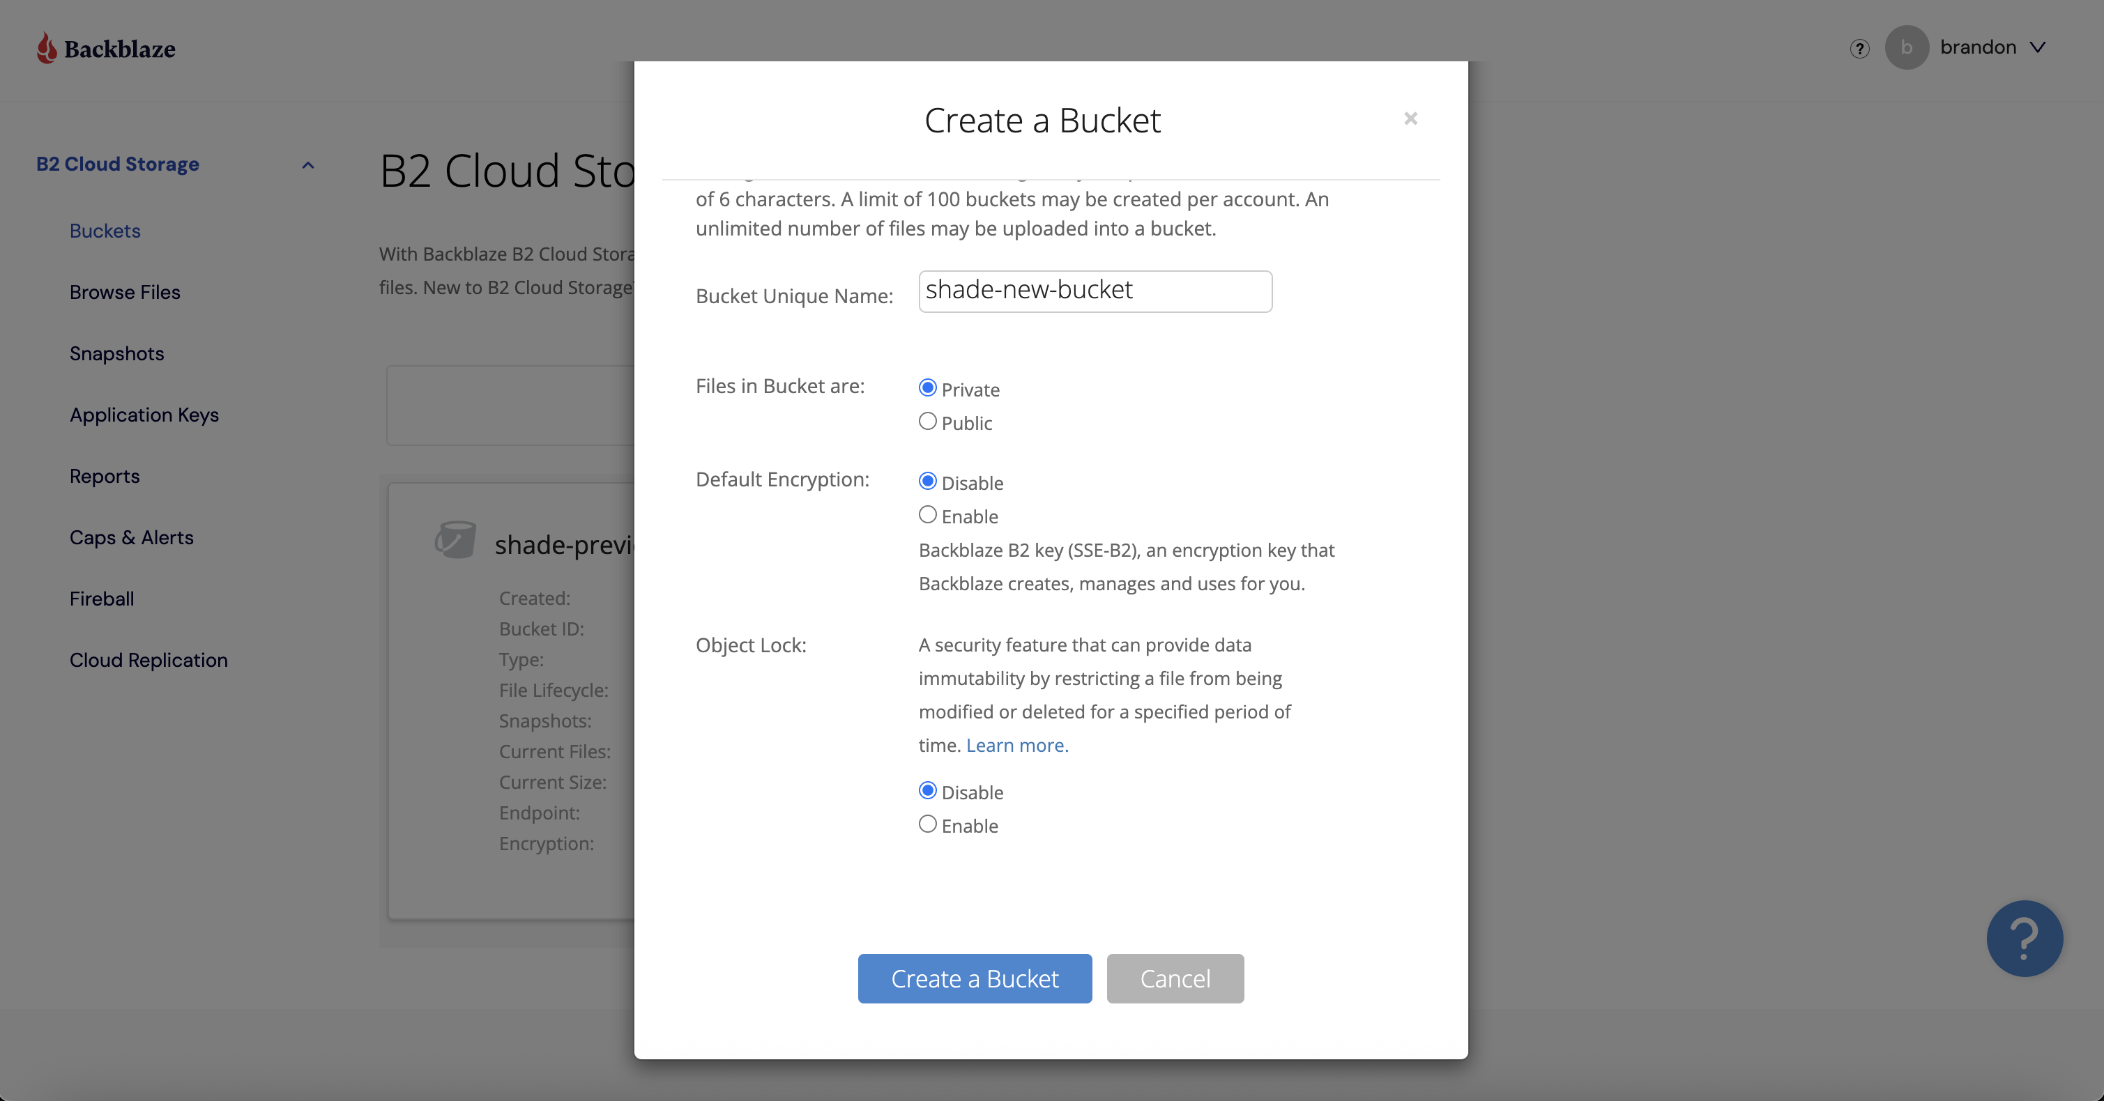Screen dimensions: 2104x1101
Task: Select Public for files in bucket
Action: point(927,422)
